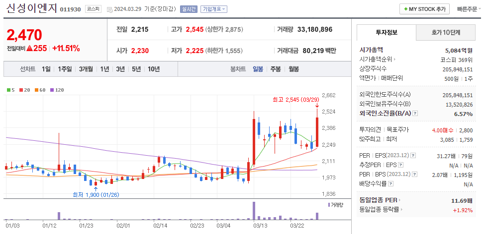Click the 전일 value 2,215
Viewport: 485px width, 234px height.
click(140, 30)
